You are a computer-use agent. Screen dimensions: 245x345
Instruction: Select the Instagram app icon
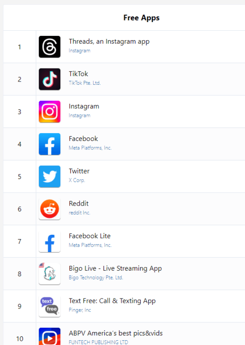pos(49,112)
